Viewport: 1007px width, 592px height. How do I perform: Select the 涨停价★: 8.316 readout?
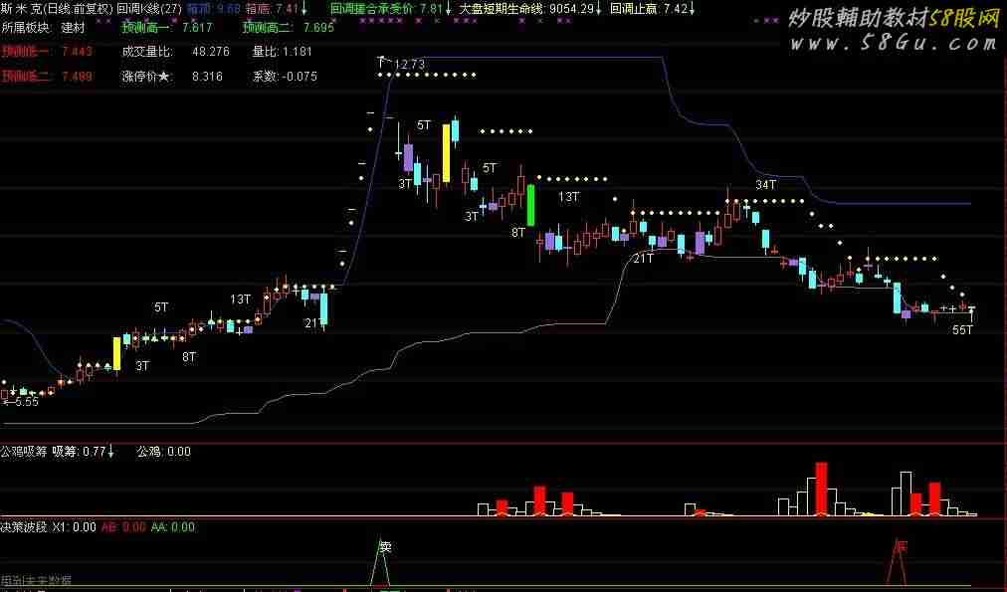tap(172, 77)
